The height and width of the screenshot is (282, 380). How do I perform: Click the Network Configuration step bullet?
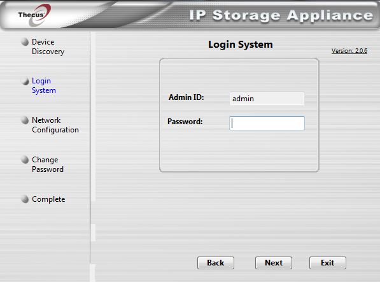pos(25,120)
